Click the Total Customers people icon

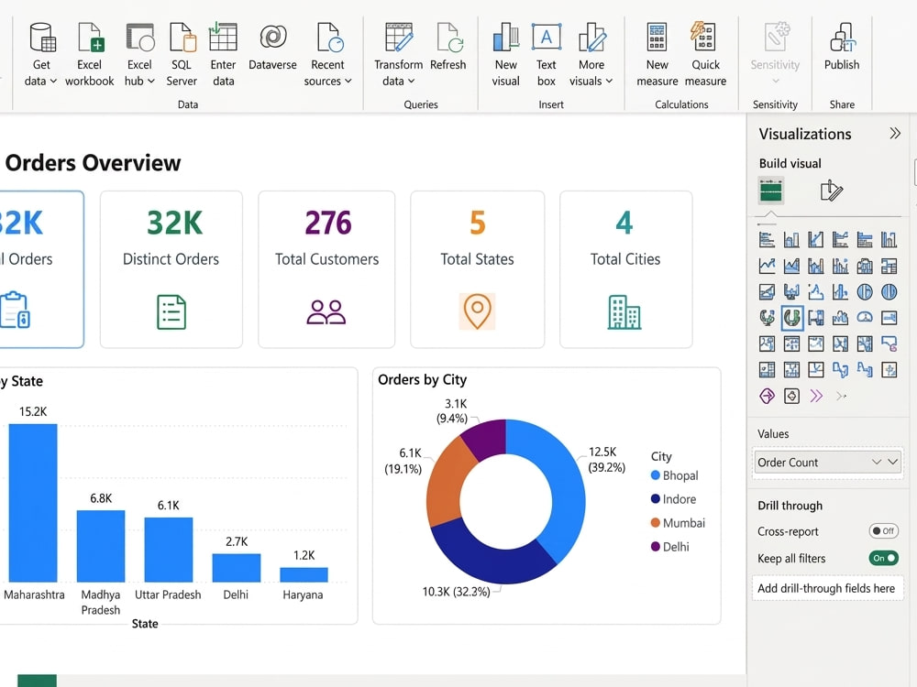(x=326, y=312)
